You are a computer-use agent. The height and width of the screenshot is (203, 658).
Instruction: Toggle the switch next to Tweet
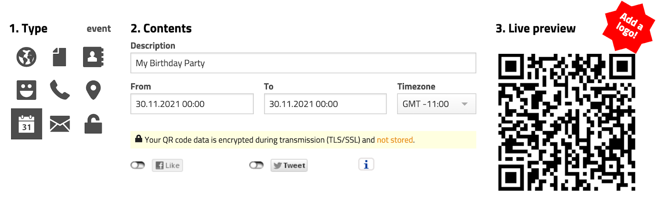(256, 165)
